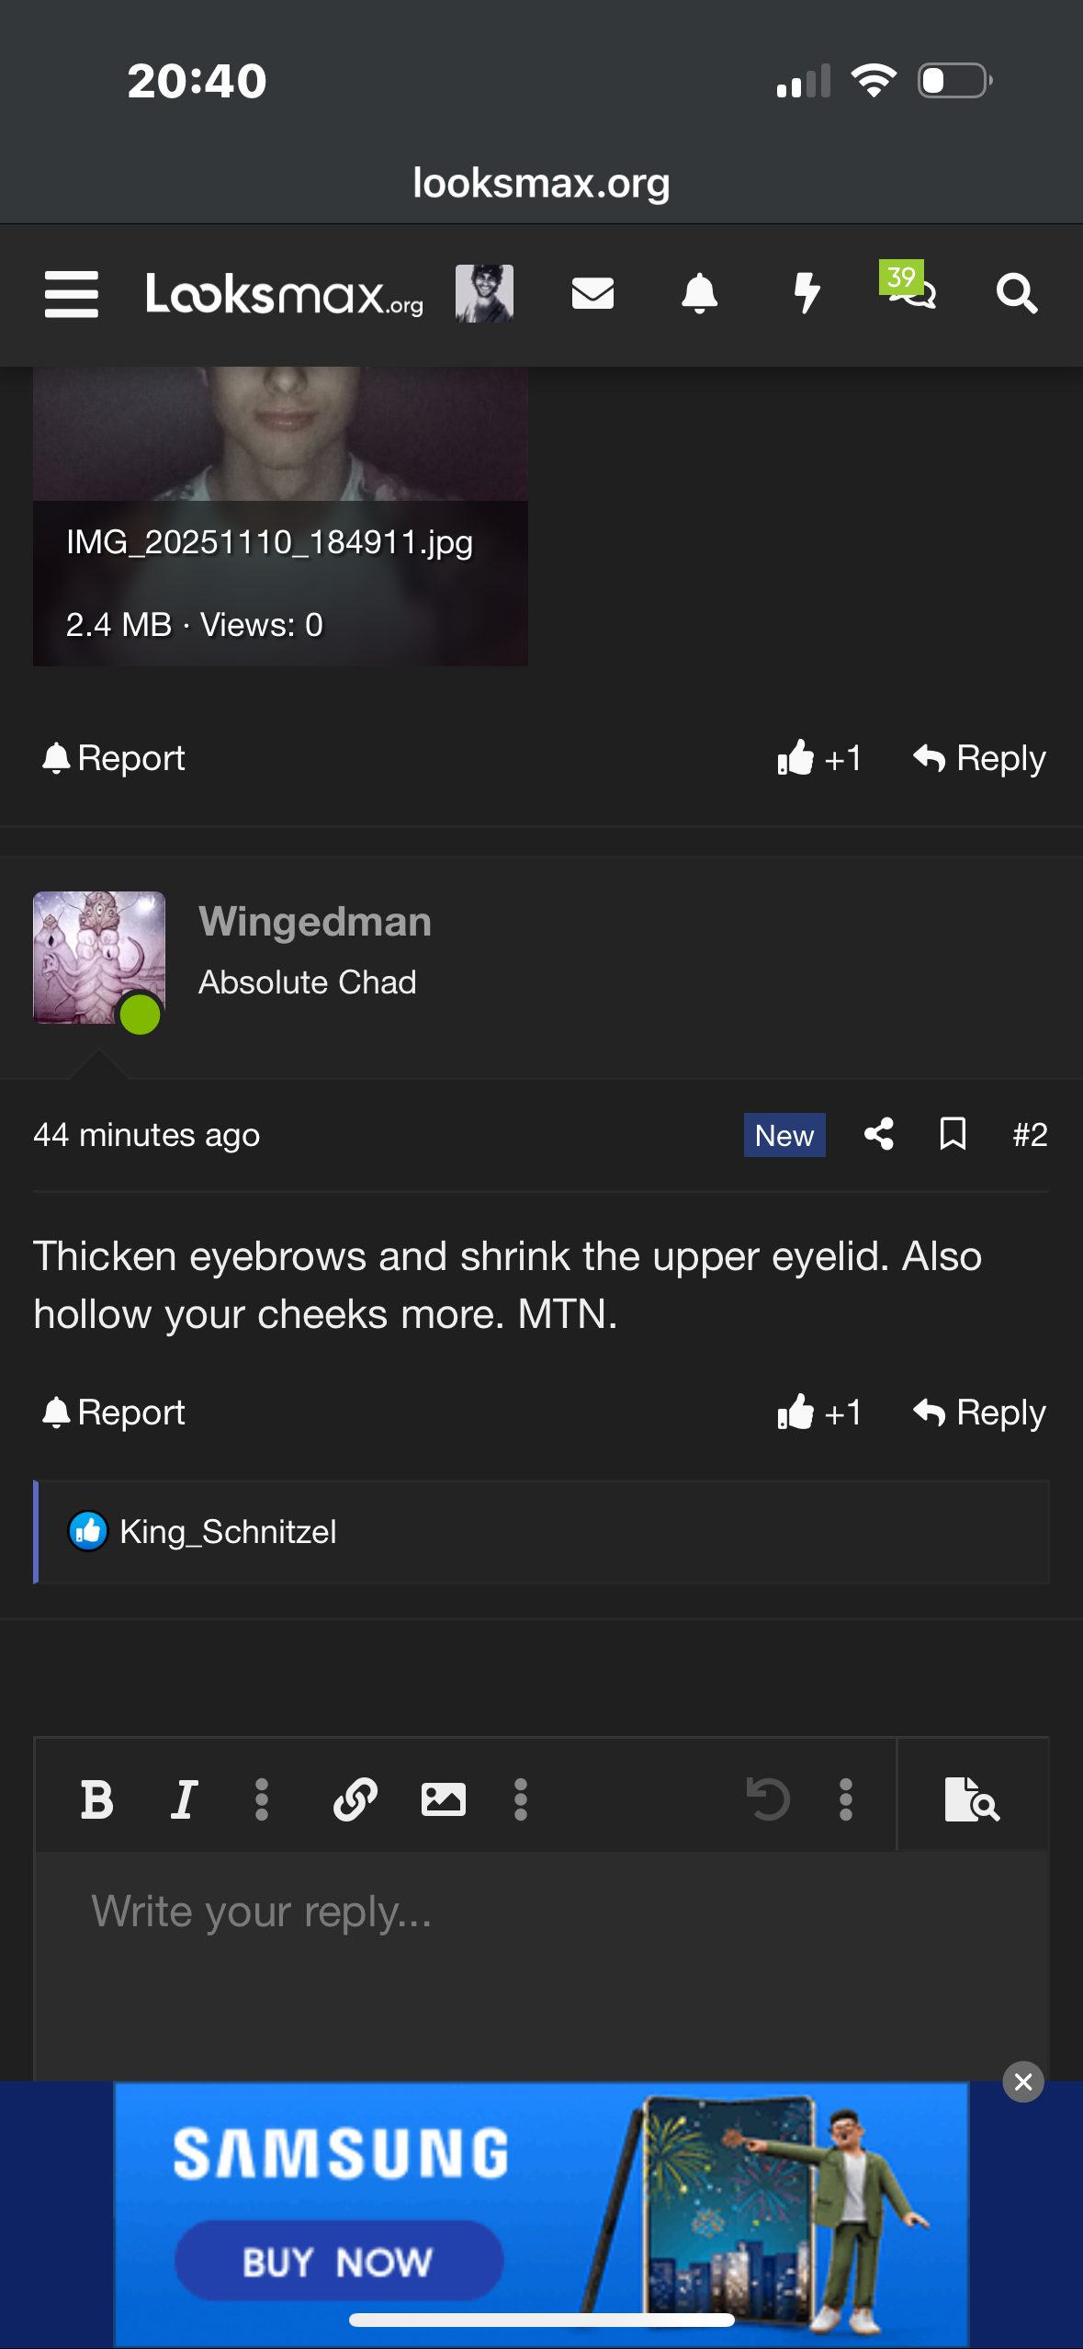This screenshot has width=1083, height=2349.
Task: Insert an image into the reply
Action: tap(443, 1799)
